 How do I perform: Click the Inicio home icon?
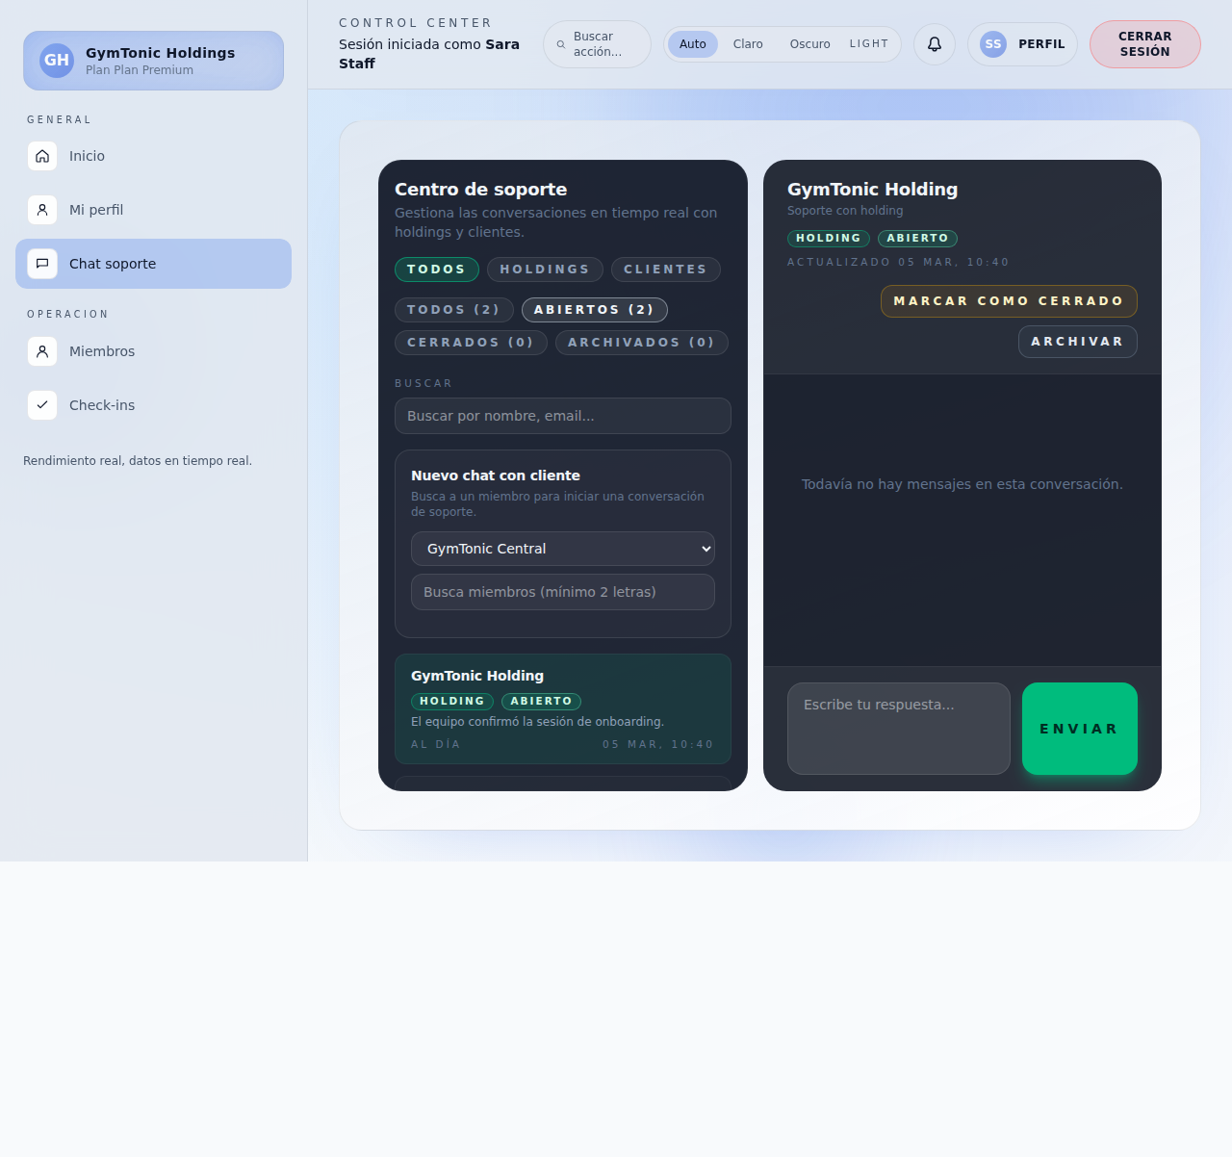[42, 156]
